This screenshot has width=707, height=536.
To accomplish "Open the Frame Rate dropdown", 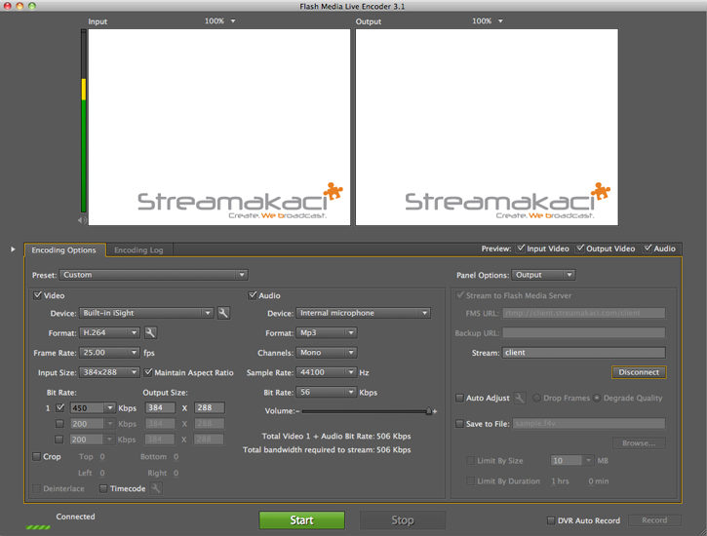I will click(x=109, y=353).
